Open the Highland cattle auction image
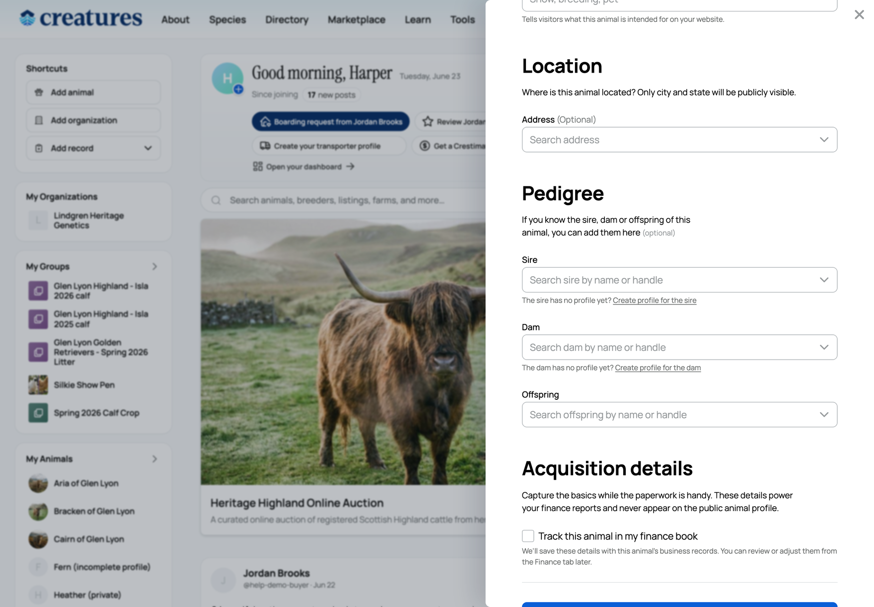The image size is (874, 607). coord(343,352)
